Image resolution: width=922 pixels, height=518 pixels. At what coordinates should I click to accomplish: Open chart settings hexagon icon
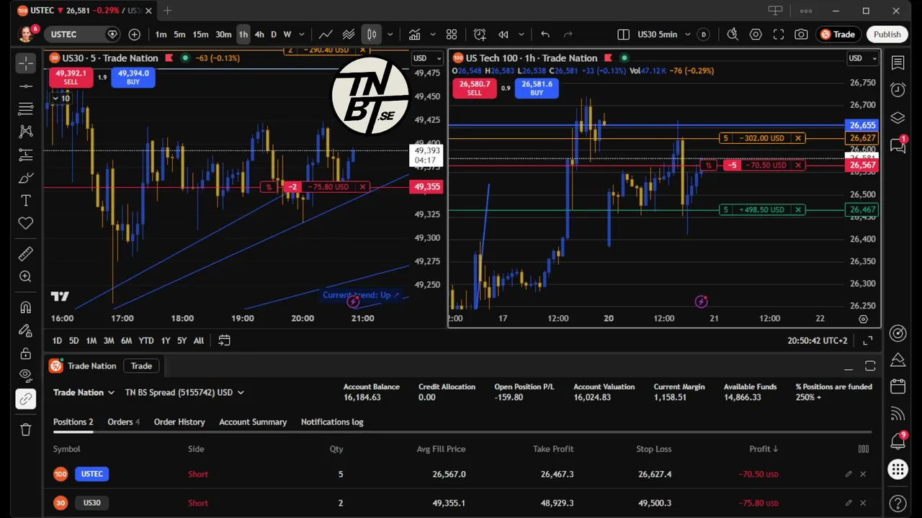(x=756, y=35)
